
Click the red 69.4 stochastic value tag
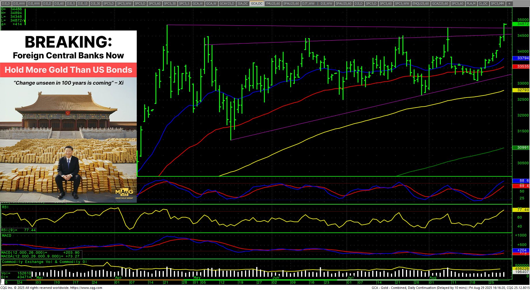[x=521, y=186]
